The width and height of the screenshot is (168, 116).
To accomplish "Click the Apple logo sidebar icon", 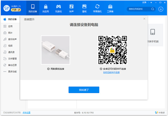I will click(x=5, y=19).
